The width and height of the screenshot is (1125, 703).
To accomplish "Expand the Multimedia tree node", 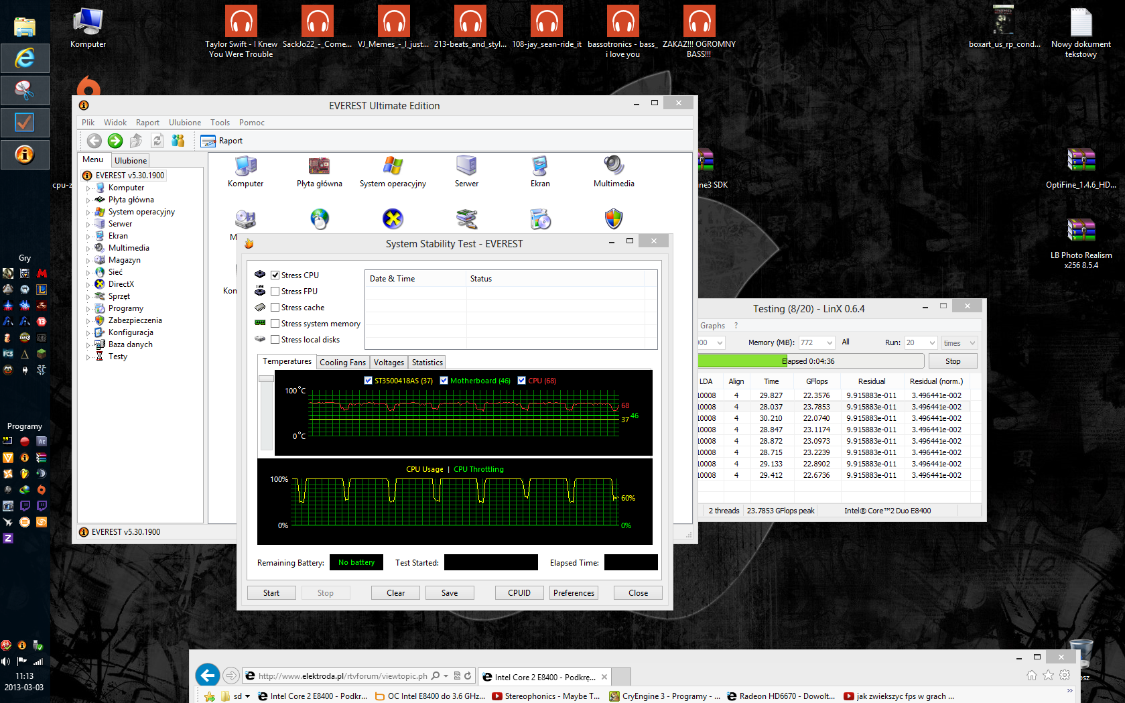I will pos(88,249).
